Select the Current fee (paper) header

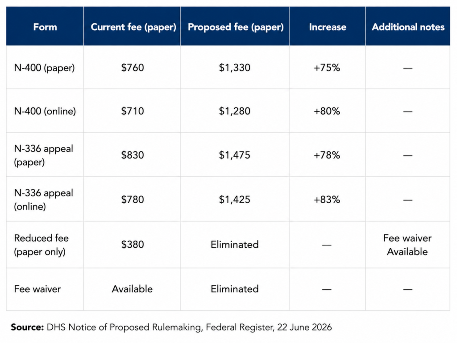click(x=133, y=27)
